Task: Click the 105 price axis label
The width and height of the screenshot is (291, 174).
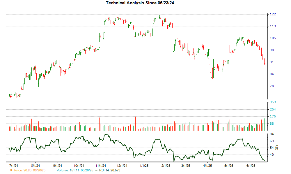Action: click(273, 38)
